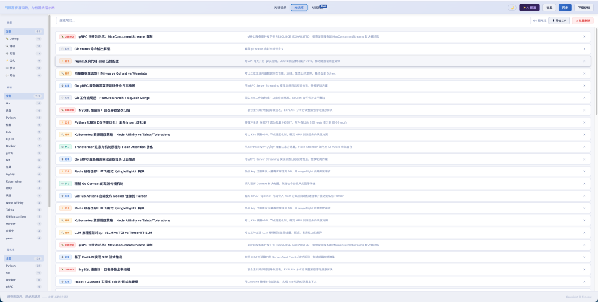
Task: Delete the Git status note via X
Action: [x=584, y=49]
